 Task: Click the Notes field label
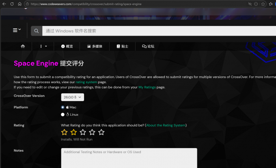point(19,151)
